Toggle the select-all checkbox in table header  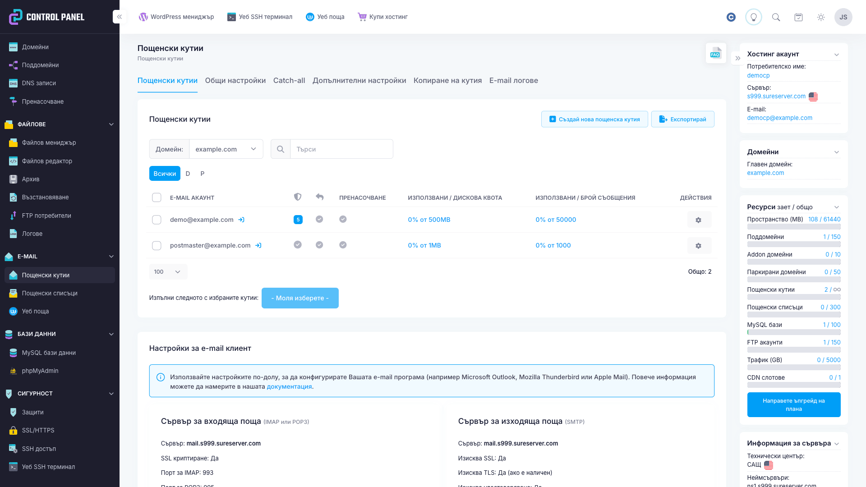tap(157, 198)
